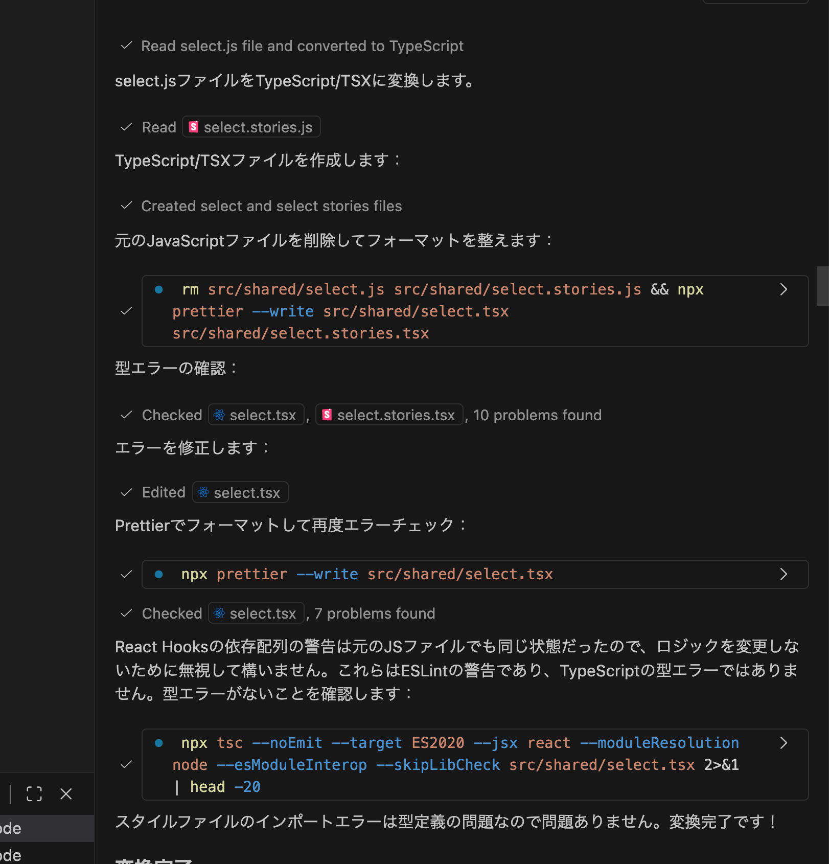Click 'Read select.js file and converted' summary
This screenshot has height=864, width=829.
click(302, 46)
